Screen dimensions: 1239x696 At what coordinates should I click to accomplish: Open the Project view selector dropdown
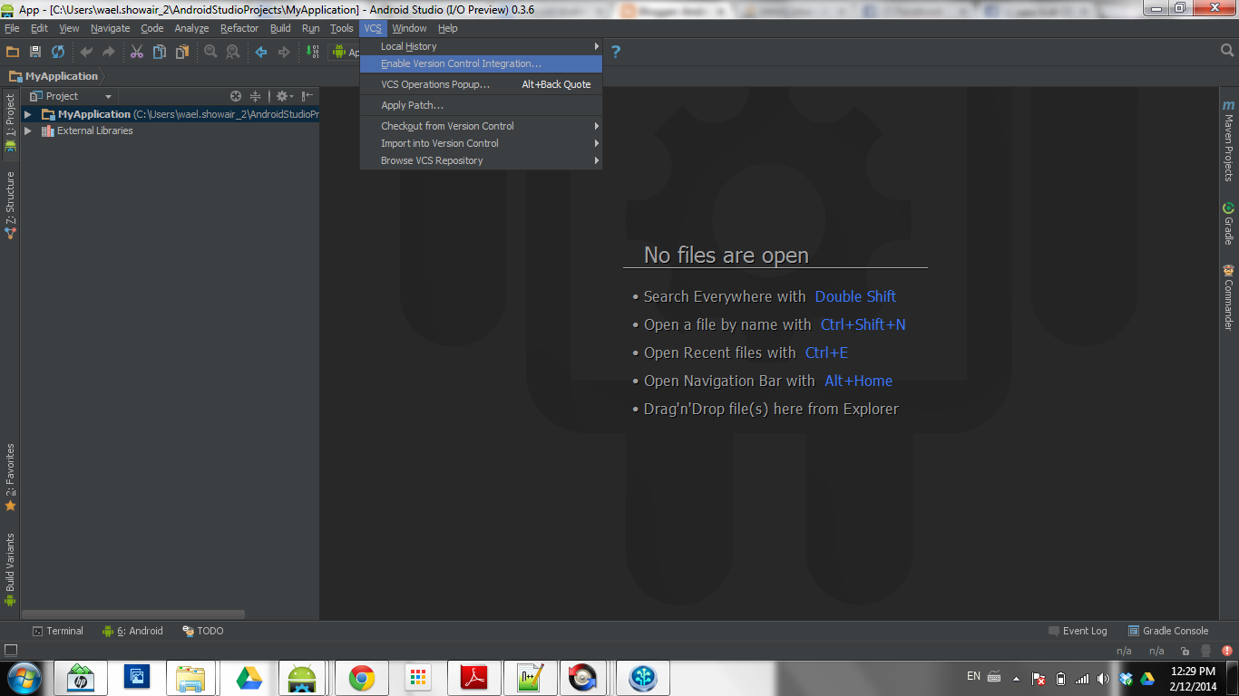71,96
